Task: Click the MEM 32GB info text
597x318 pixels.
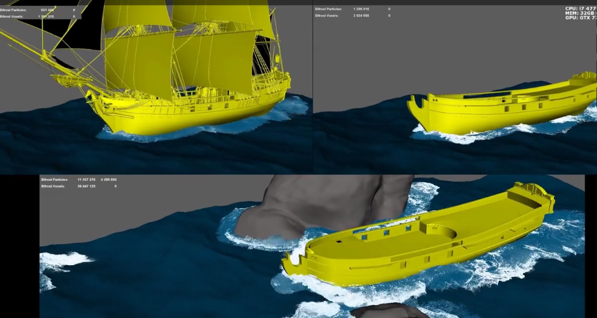Action: coord(581,13)
